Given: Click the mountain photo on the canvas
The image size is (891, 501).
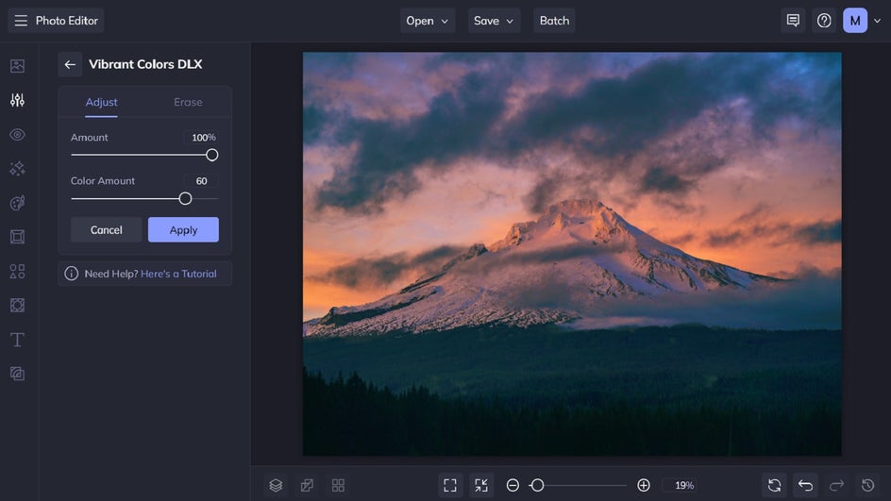Looking at the screenshot, I should 572,254.
